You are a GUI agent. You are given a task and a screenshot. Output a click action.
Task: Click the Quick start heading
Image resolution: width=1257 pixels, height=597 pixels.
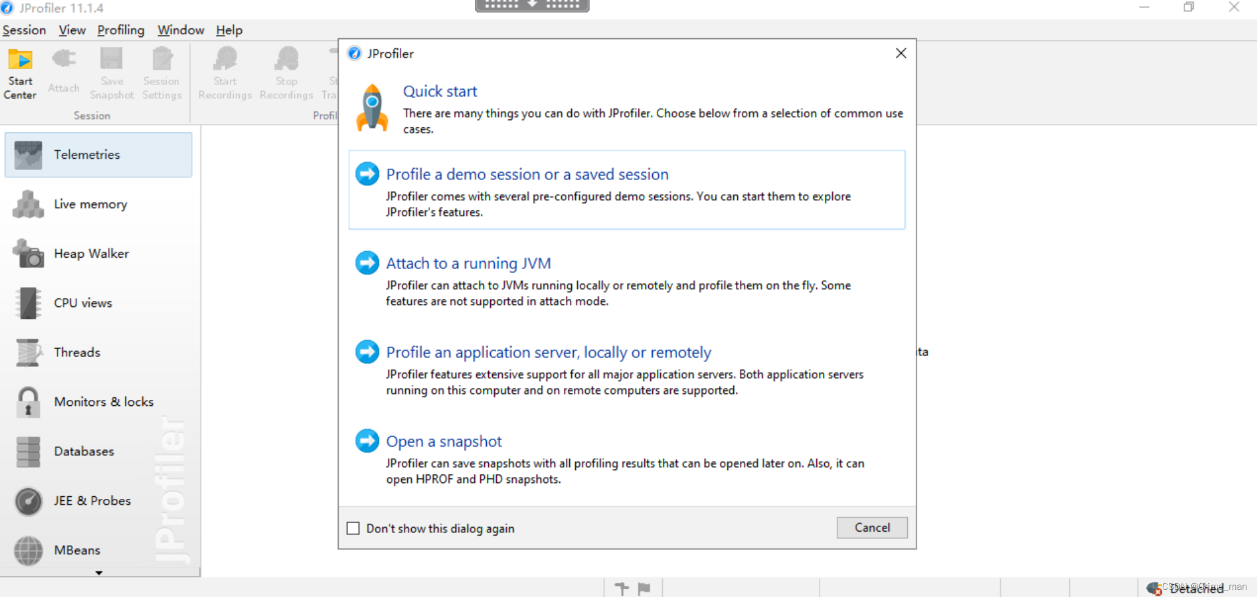(440, 91)
